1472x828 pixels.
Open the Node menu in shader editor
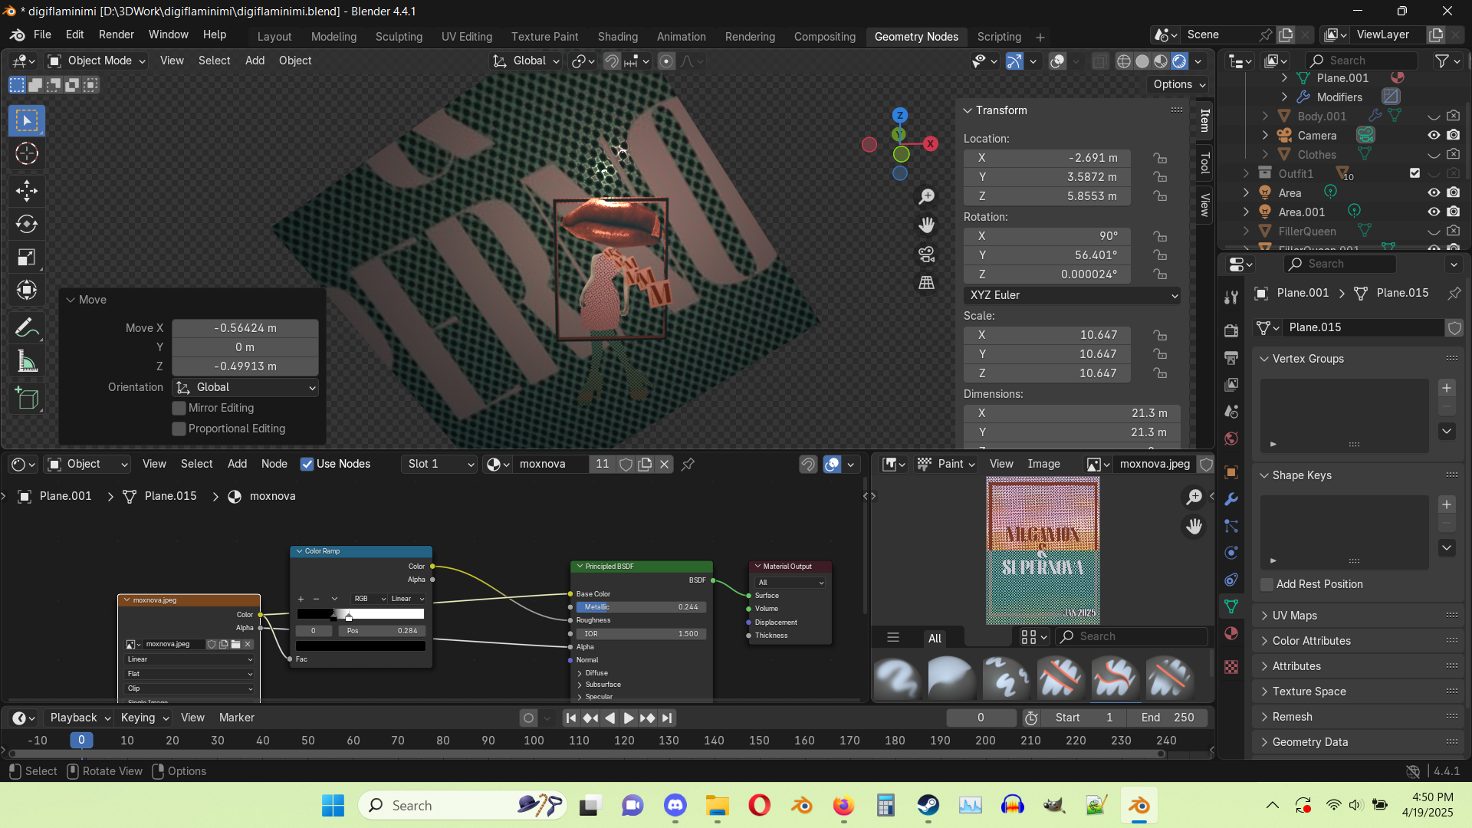[x=274, y=464]
